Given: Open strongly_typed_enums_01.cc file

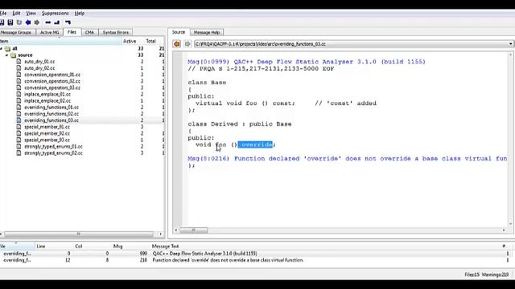Looking at the screenshot, I should (53, 146).
